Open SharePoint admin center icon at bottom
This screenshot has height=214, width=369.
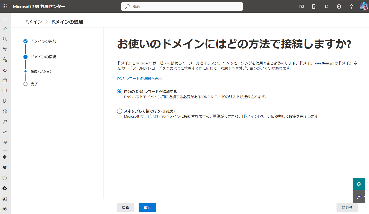(5, 209)
